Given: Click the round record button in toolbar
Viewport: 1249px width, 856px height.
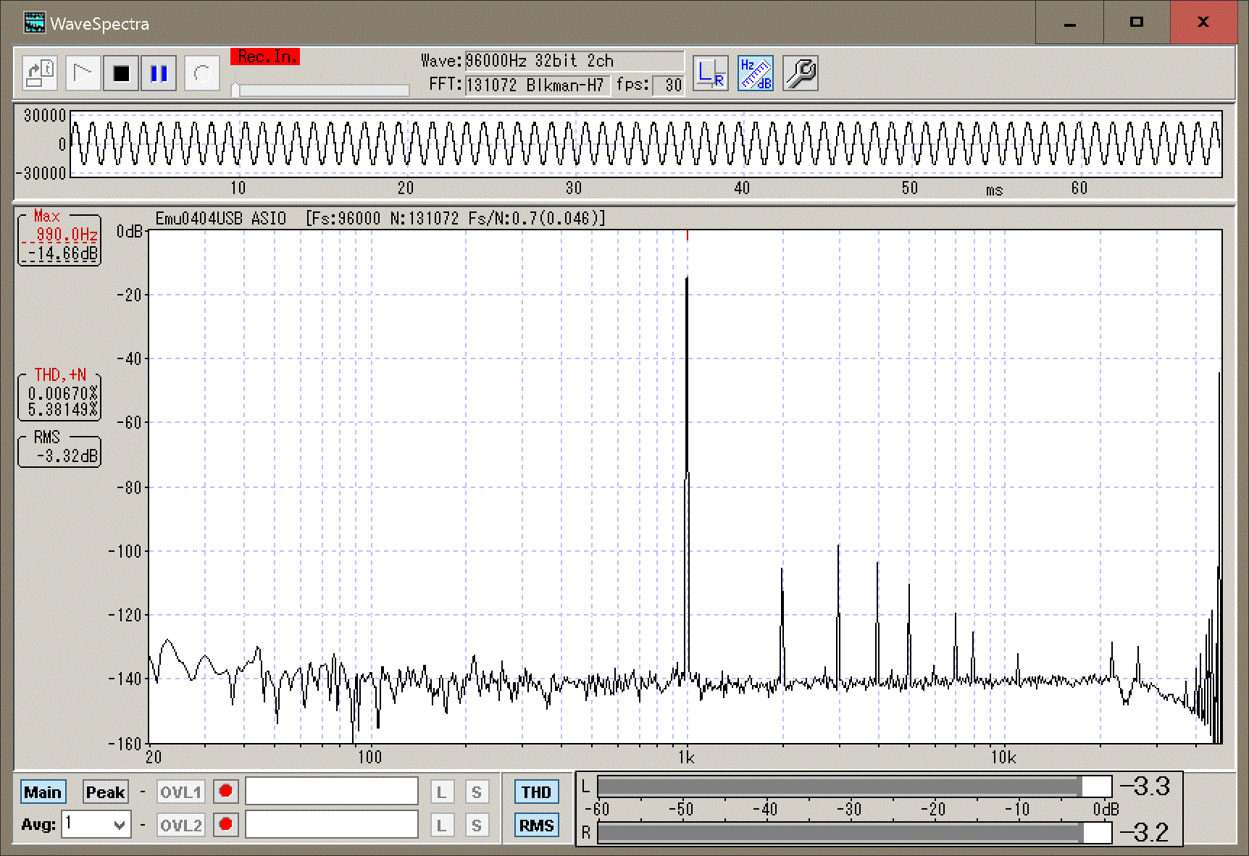Looking at the screenshot, I should click(202, 73).
